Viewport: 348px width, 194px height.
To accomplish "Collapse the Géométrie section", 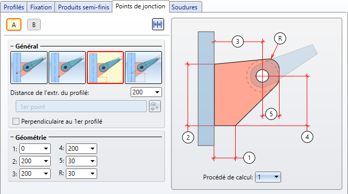I will coord(12,137).
